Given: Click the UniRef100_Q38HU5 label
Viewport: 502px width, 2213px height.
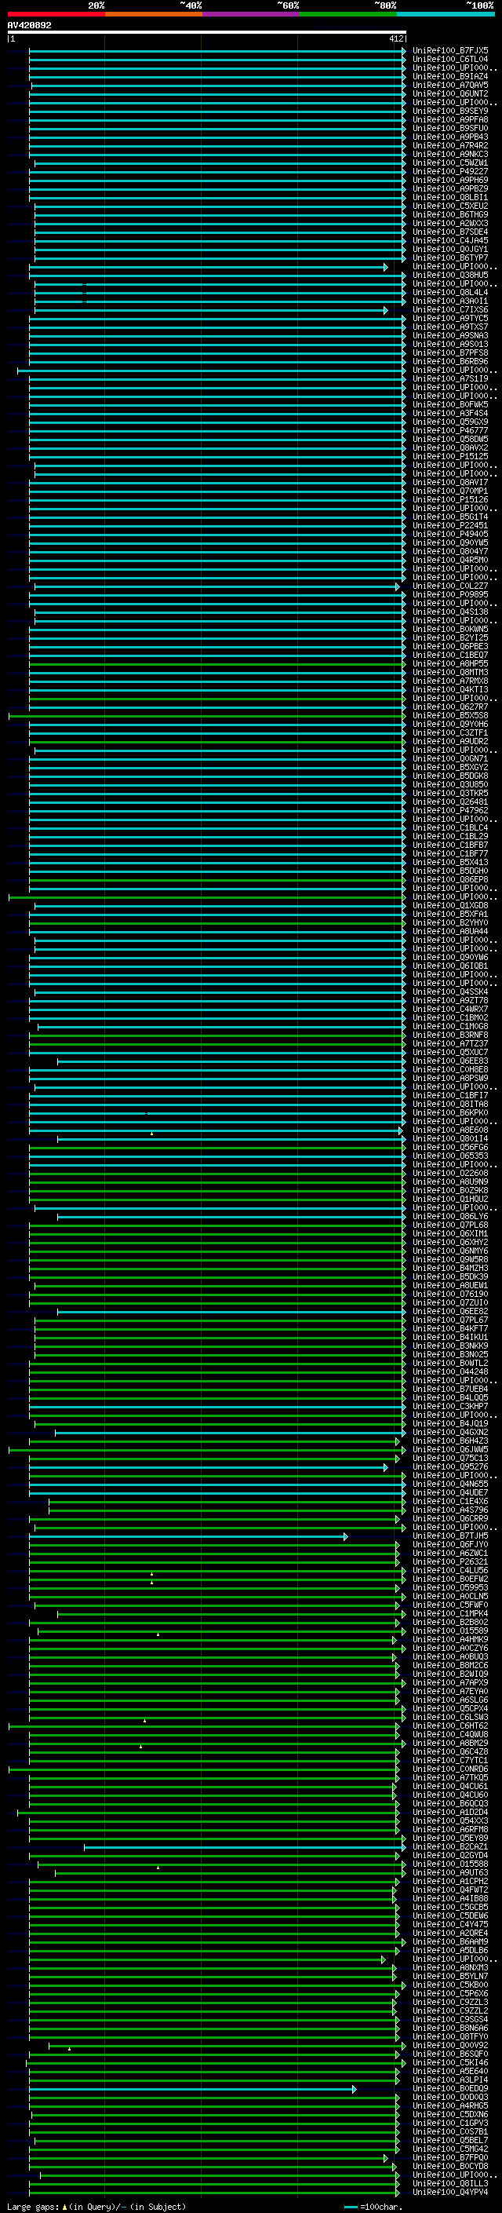Looking at the screenshot, I should [450, 275].
